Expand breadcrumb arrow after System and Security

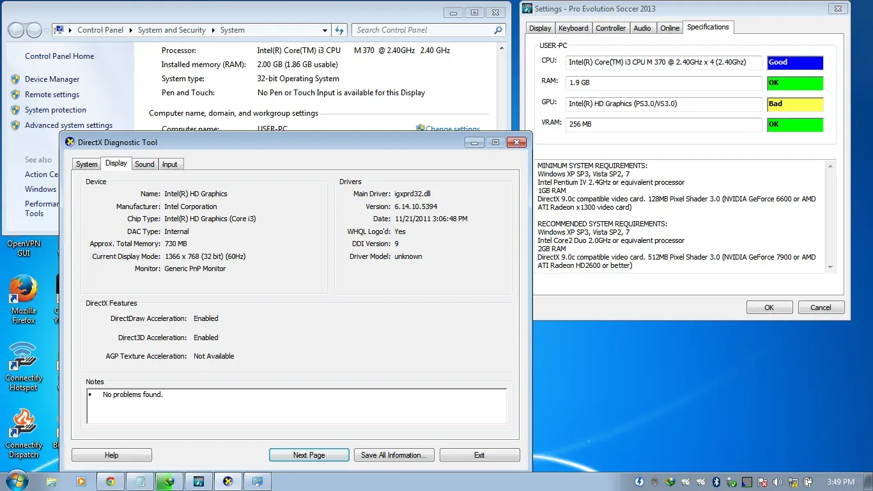tap(215, 30)
